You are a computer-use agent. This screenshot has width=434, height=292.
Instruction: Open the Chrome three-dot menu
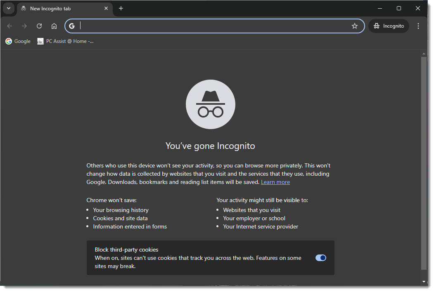pyautogui.click(x=418, y=26)
